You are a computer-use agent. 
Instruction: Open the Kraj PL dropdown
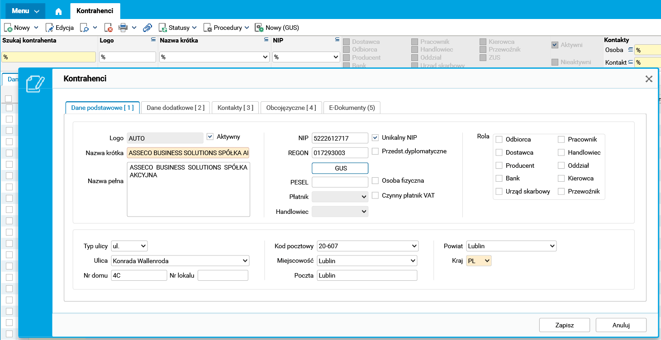coord(479,261)
